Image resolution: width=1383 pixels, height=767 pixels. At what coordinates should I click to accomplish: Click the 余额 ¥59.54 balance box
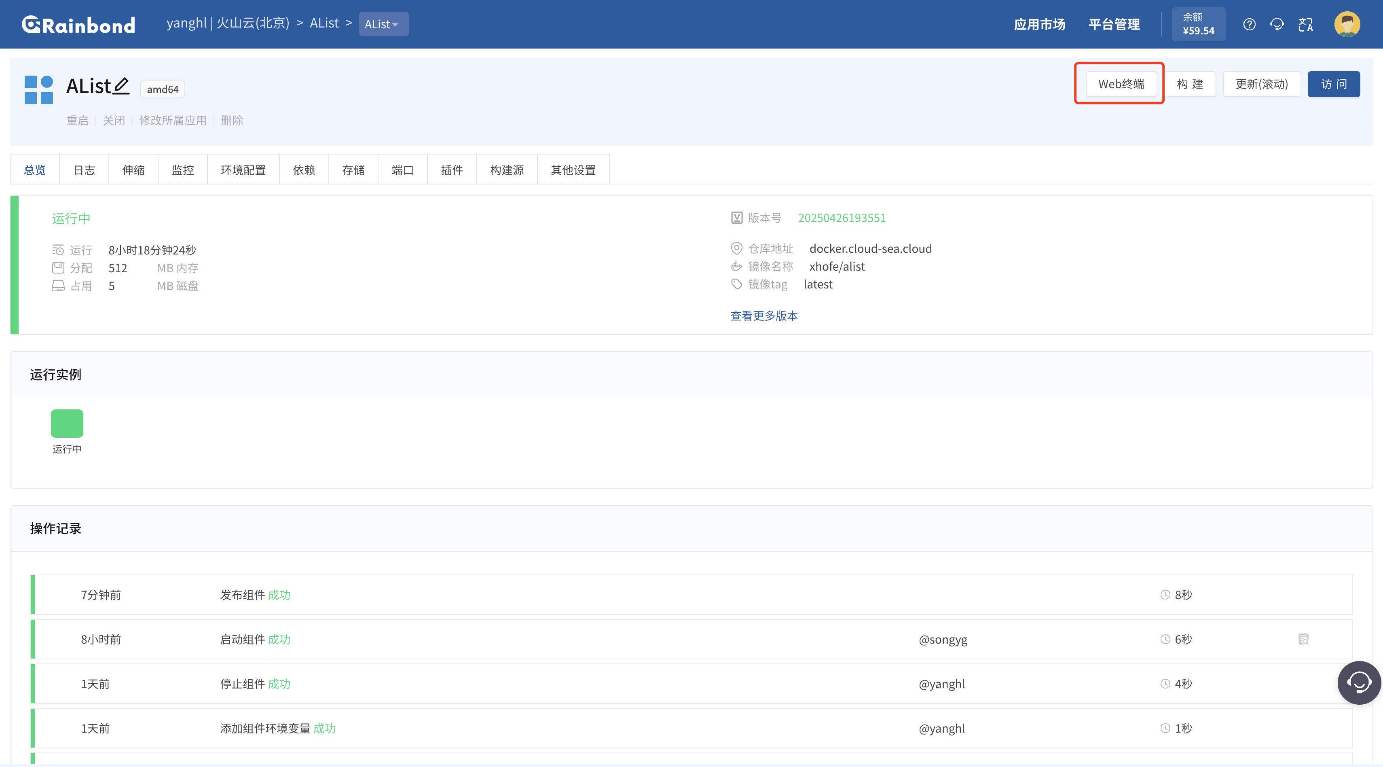coord(1198,24)
